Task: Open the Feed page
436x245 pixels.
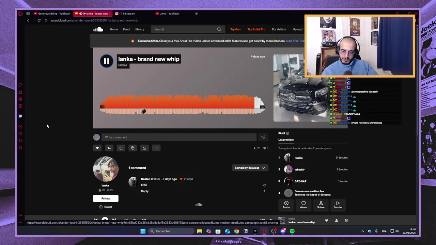Action: tap(126, 29)
